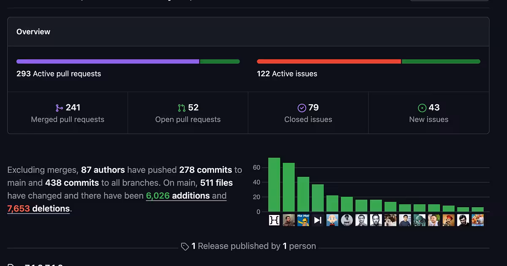Click the '278 commits' text

coord(206,170)
